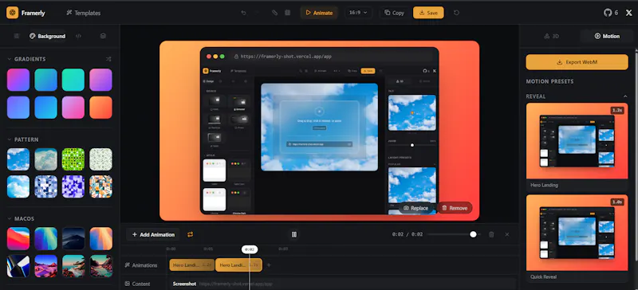The image size is (638, 290).
Task: Click the Export WebM button
Action: click(x=577, y=62)
